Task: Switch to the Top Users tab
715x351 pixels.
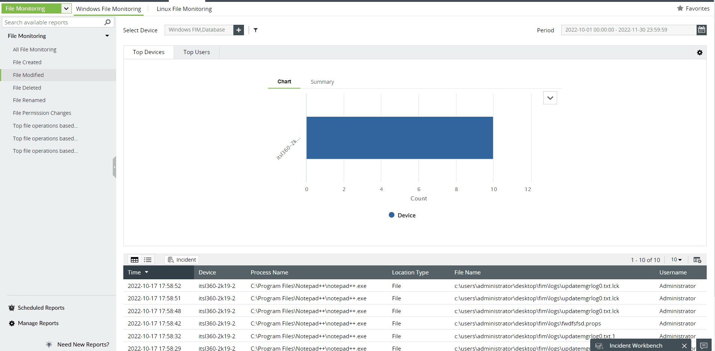Action: pos(196,52)
